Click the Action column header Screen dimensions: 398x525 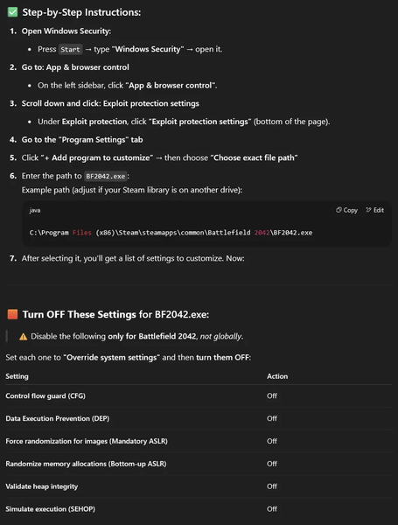coord(277,376)
